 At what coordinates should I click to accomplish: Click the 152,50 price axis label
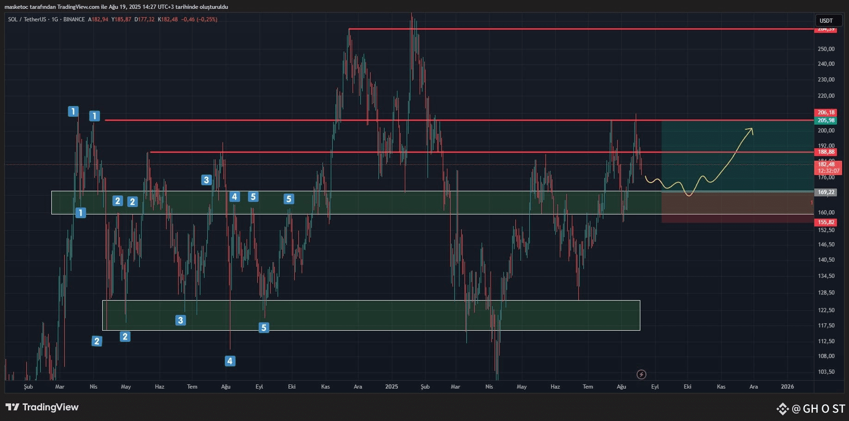click(x=826, y=230)
